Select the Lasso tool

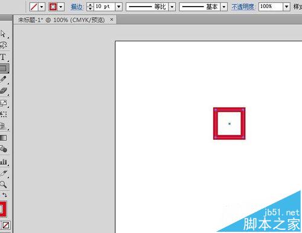pos(4,45)
